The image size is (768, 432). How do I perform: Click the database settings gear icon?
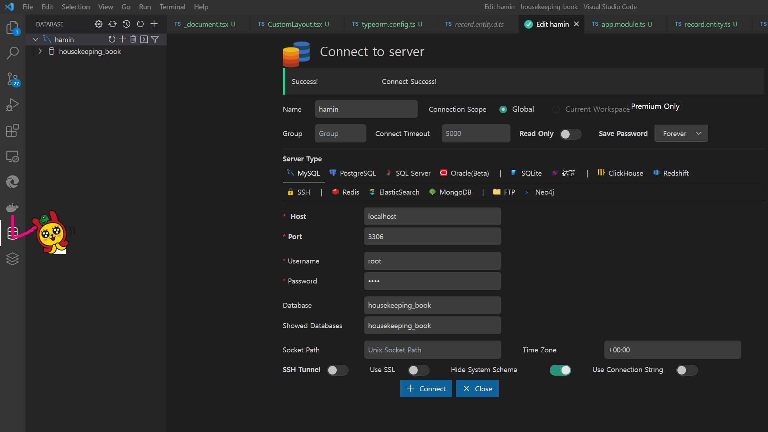[98, 24]
